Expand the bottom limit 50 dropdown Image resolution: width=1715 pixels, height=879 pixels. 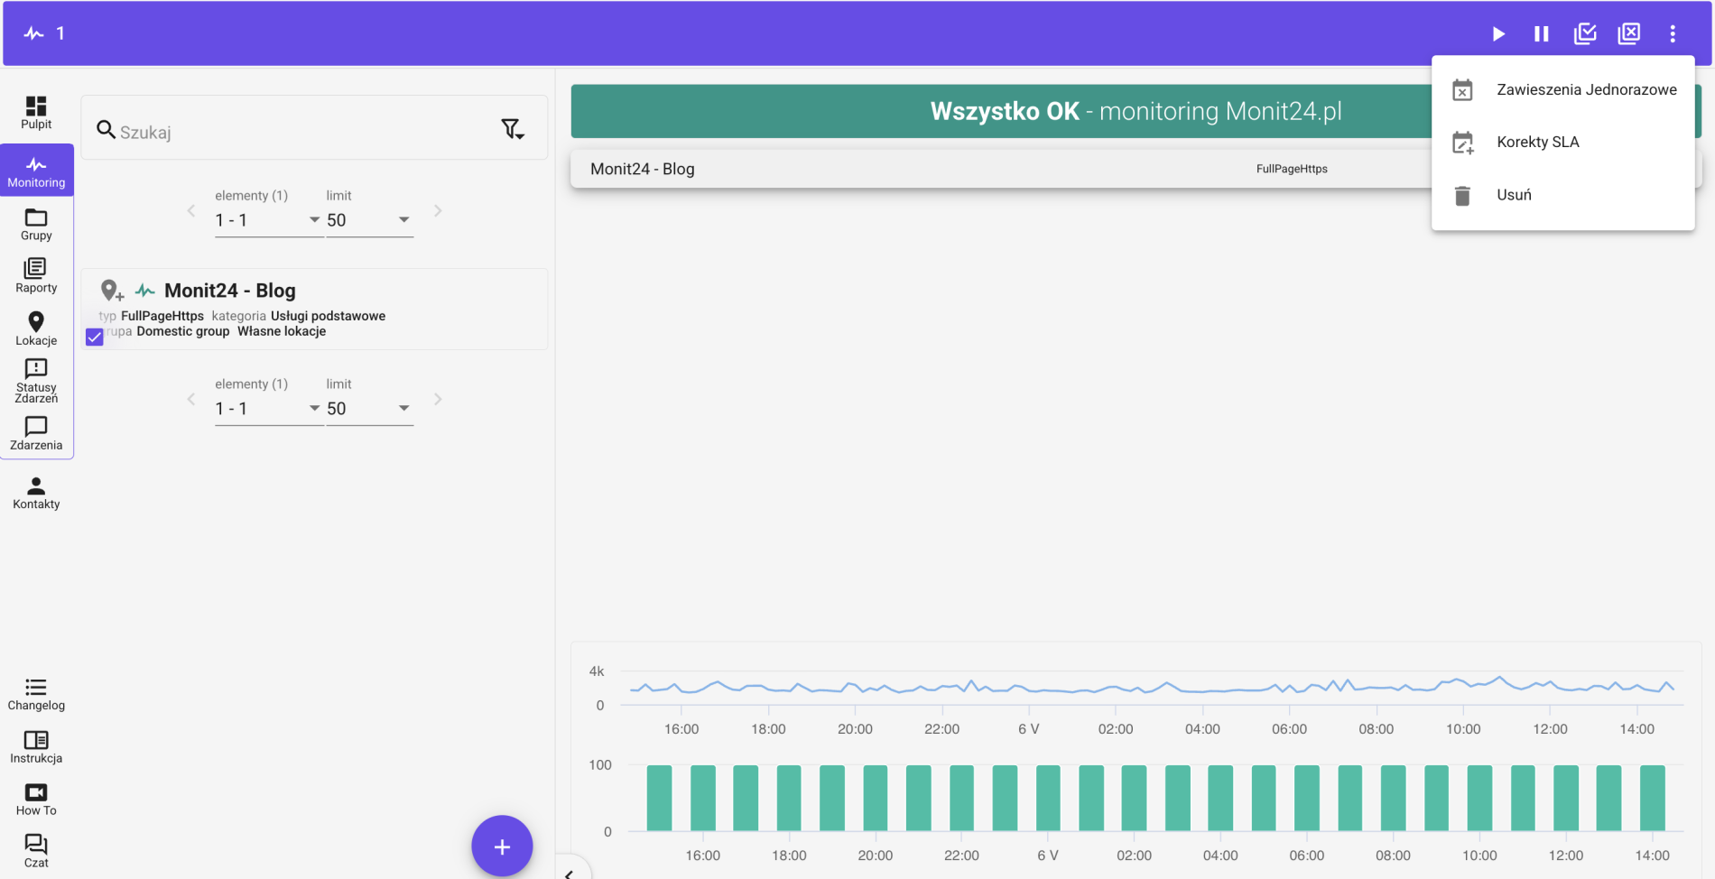[369, 409]
